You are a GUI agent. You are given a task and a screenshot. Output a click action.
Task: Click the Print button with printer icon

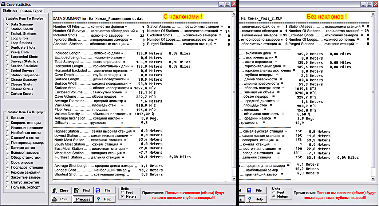click(60, 199)
